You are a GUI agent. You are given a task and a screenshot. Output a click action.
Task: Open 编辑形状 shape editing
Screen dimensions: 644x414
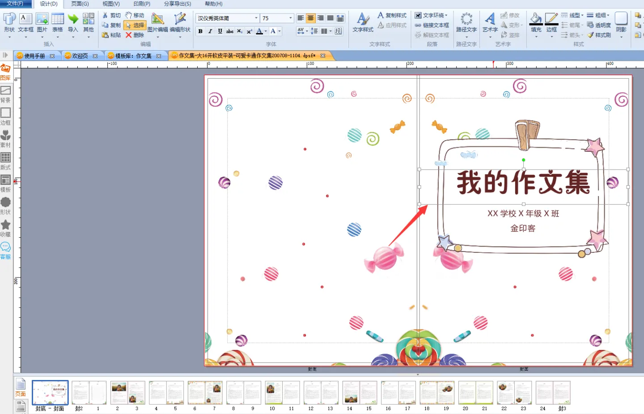[x=180, y=23]
